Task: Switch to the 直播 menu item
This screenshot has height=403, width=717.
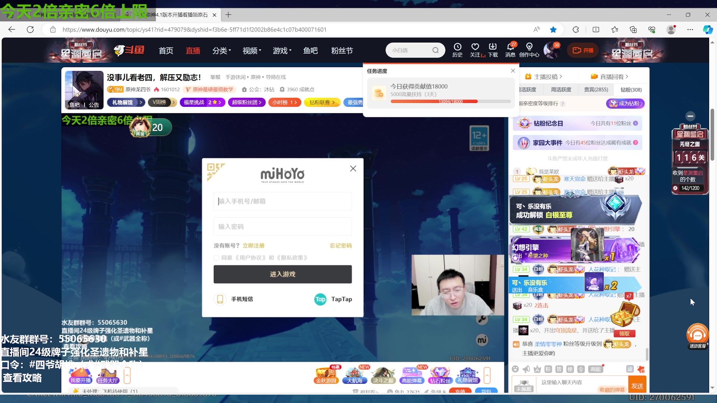Action: pos(193,50)
